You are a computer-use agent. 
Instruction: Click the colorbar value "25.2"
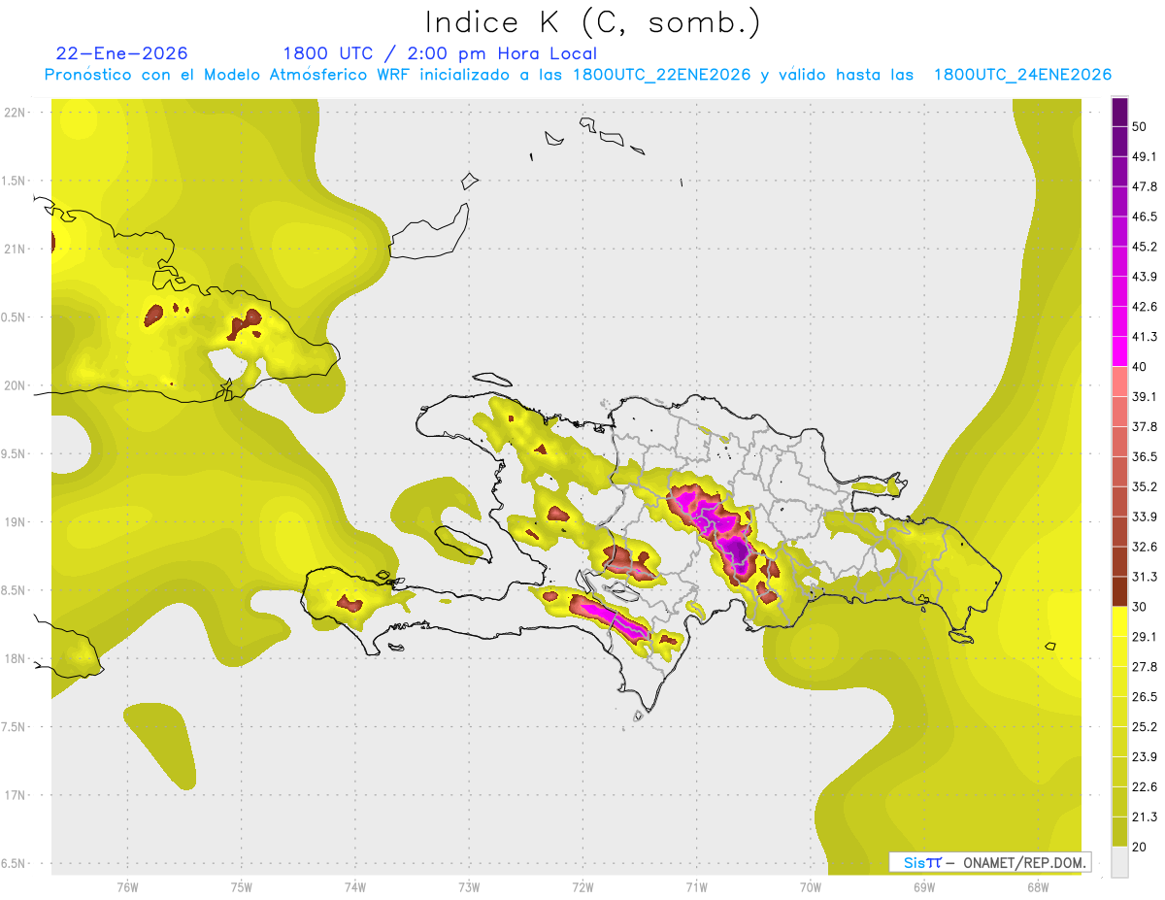click(x=1145, y=727)
